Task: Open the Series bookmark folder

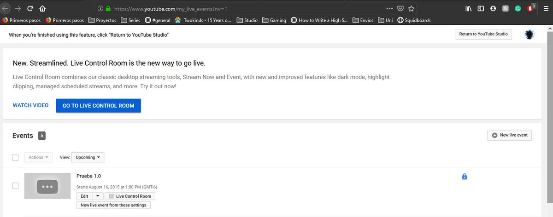Action: 130,20
